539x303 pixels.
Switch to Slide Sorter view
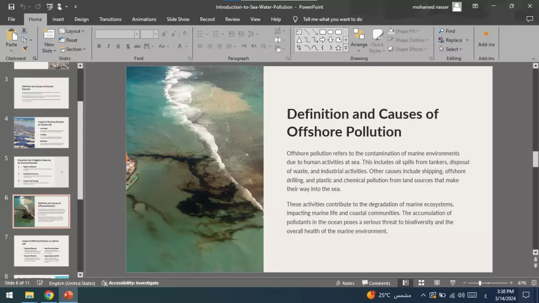click(421, 283)
